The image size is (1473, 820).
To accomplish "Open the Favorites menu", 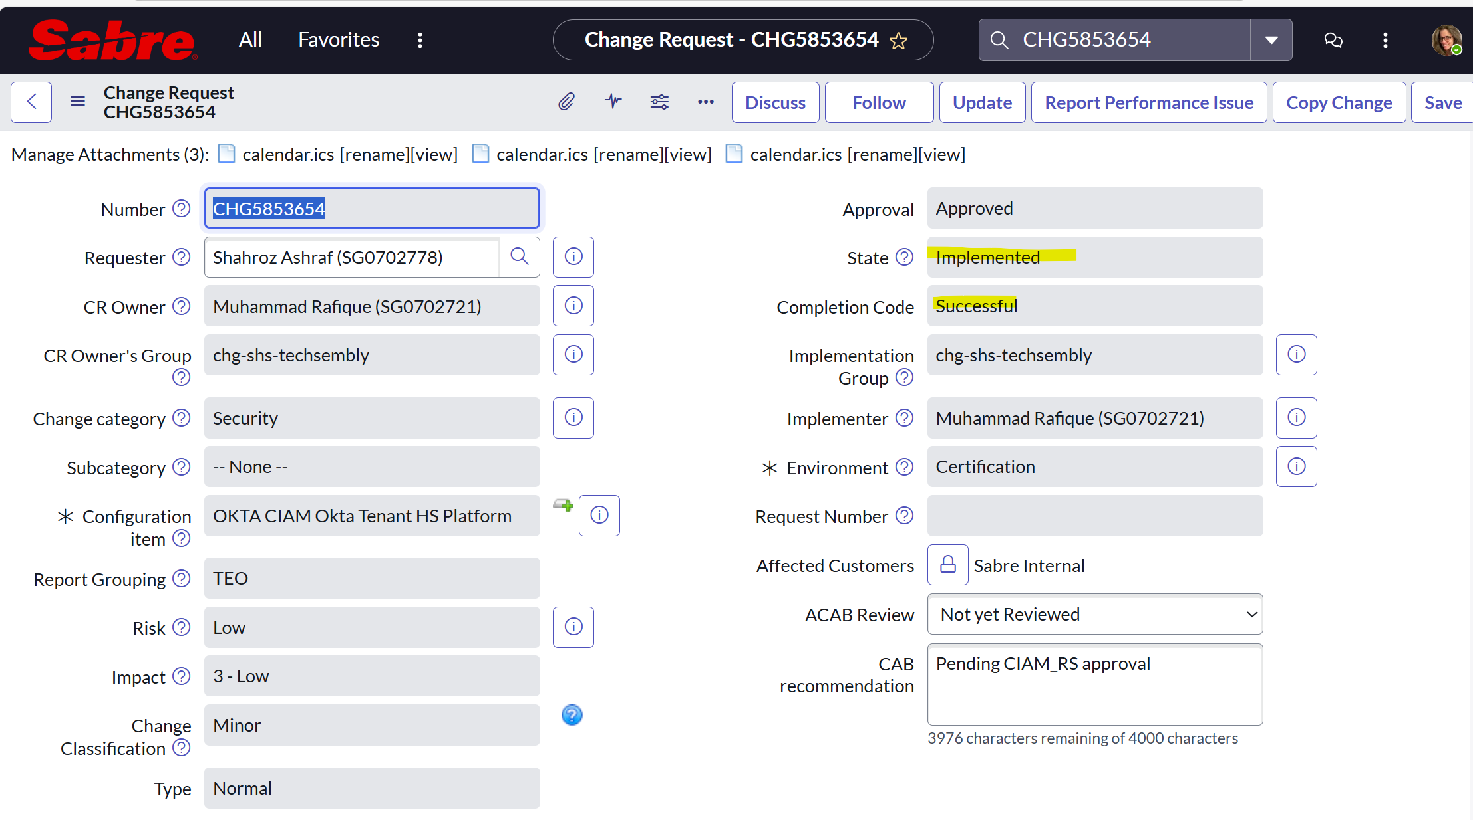I will [x=339, y=40].
